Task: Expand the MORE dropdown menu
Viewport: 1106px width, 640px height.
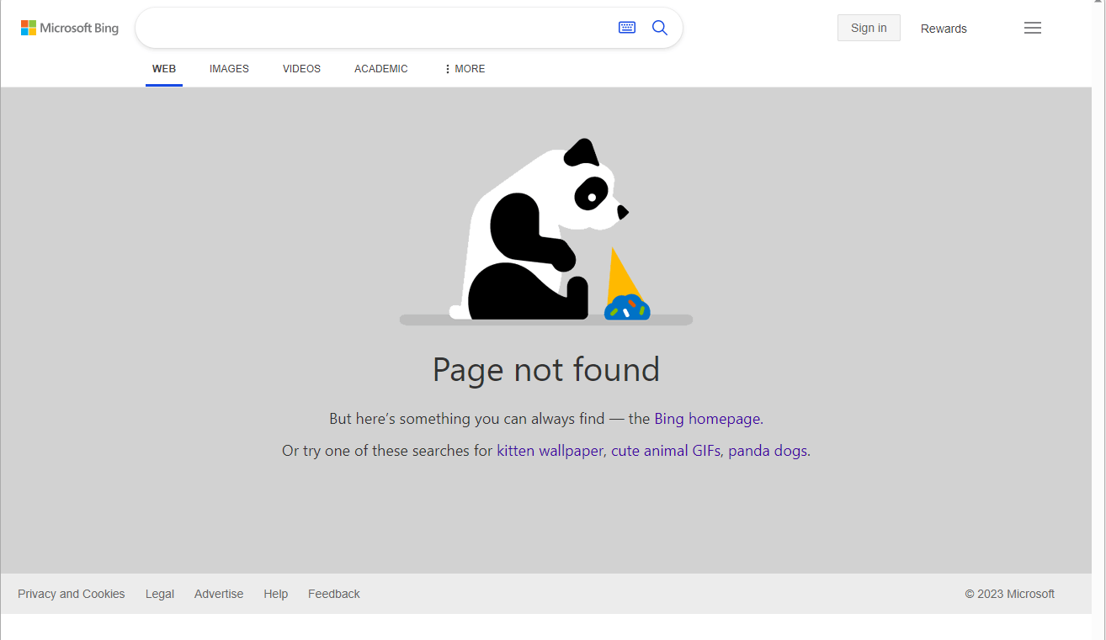Action: pos(465,69)
